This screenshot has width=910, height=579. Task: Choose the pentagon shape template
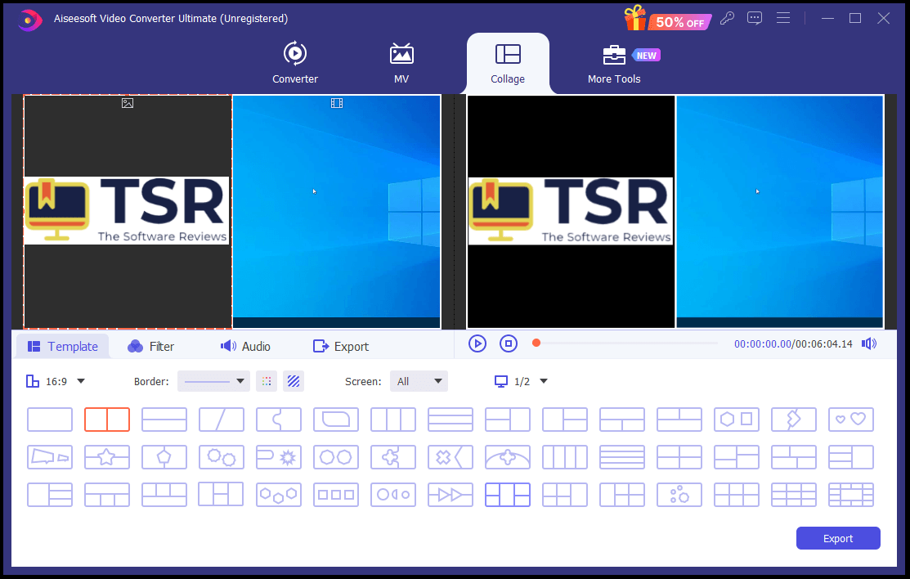click(x=164, y=457)
